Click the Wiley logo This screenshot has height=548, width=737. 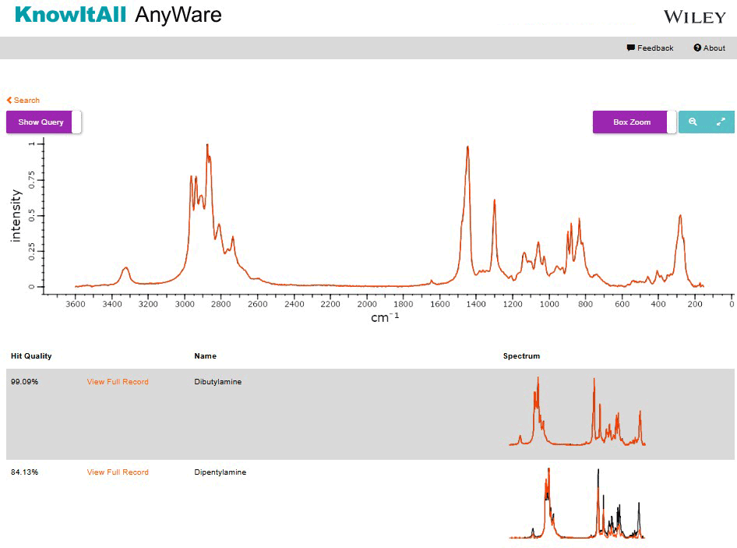(x=694, y=17)
